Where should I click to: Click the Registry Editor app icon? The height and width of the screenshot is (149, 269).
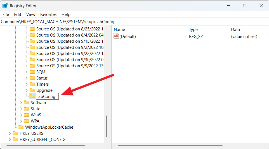pos(5,6)
